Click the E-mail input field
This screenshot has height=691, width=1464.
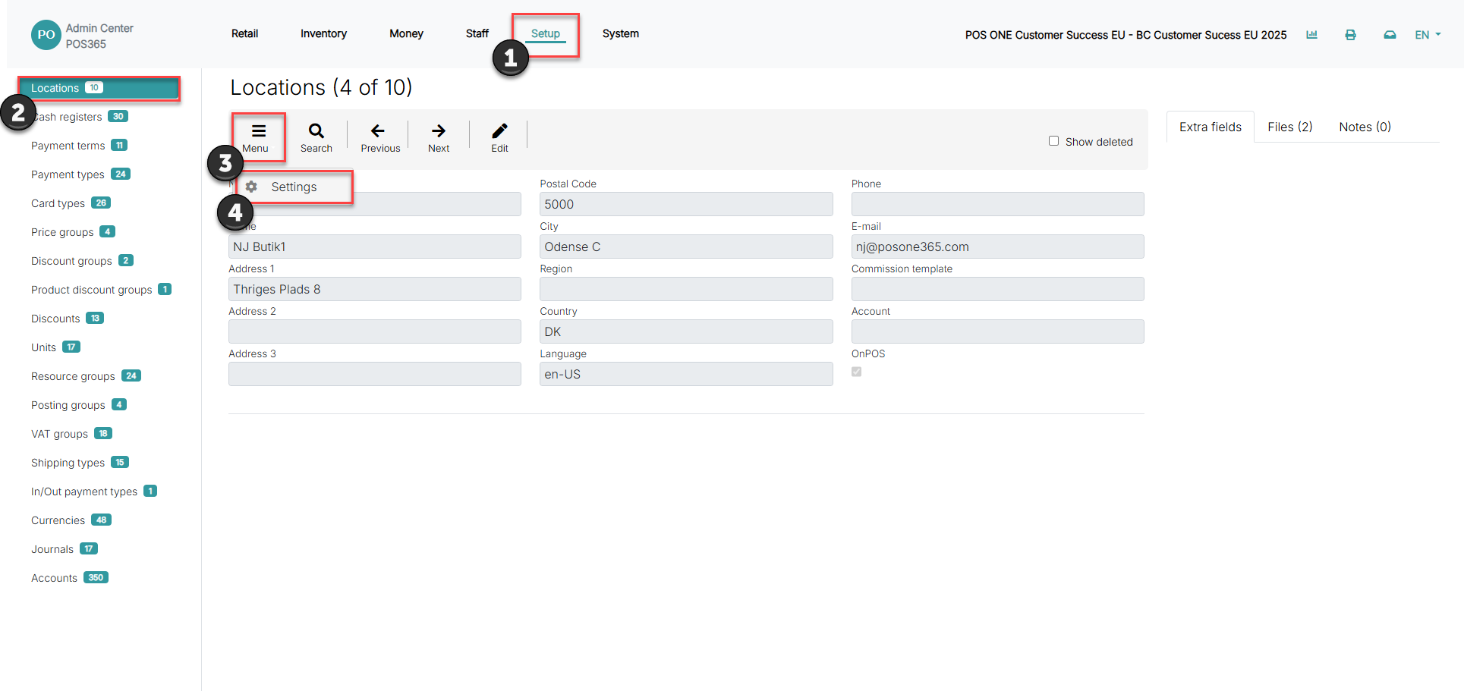[x=997, y=247]
